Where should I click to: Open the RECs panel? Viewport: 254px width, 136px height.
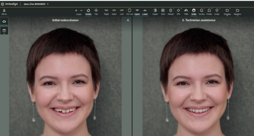point(4,11)
